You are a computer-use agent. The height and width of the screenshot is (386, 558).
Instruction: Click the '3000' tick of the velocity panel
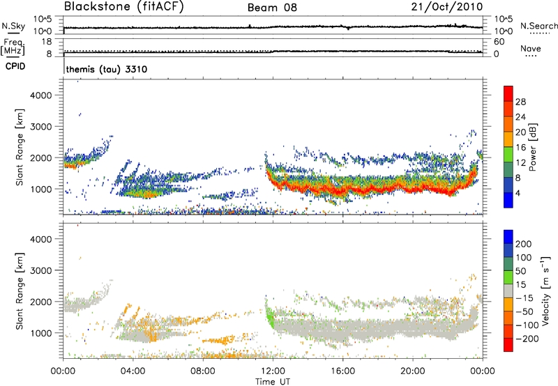[41, 270]
